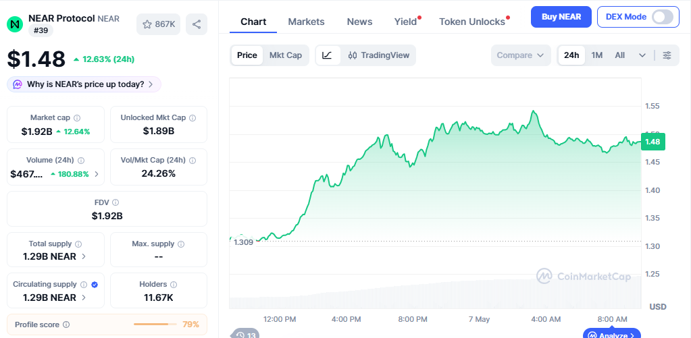
Task: Select the 1M time range
Action: (x=596, y=55)
